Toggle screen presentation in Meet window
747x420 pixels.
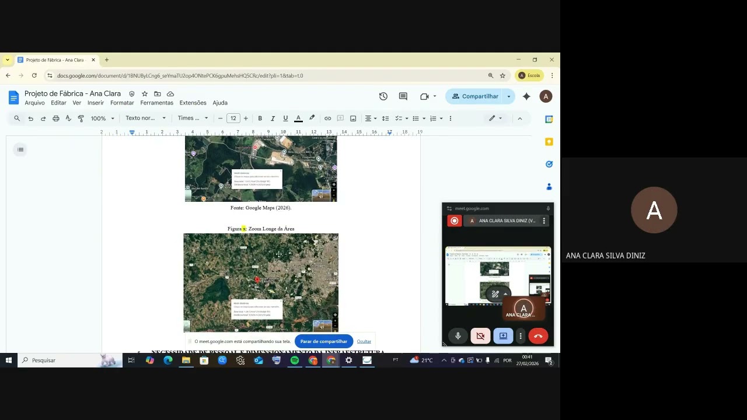[x=503, y=336]
